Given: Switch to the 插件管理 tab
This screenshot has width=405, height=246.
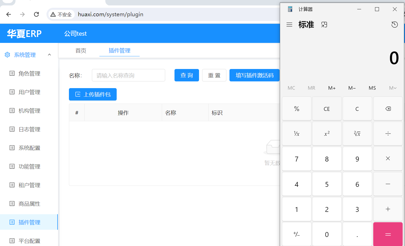Looking at the screenshot, I should (x=120, y=51).
